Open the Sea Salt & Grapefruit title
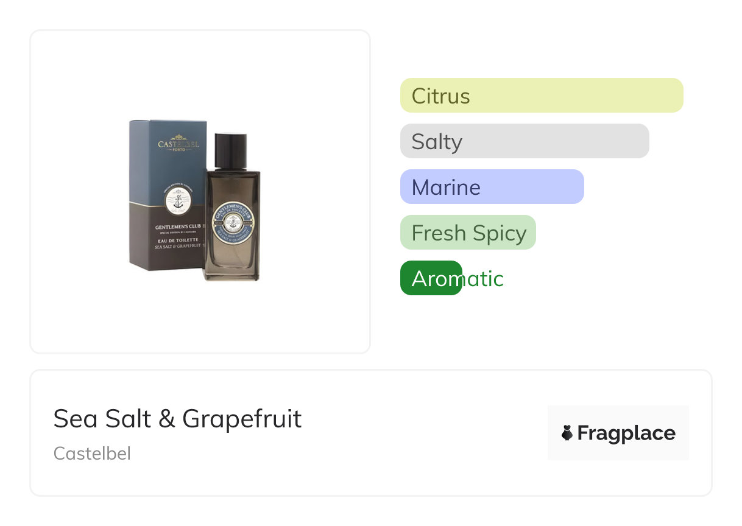The width and height of the screenshot is (742, 526). coord(177,419)
